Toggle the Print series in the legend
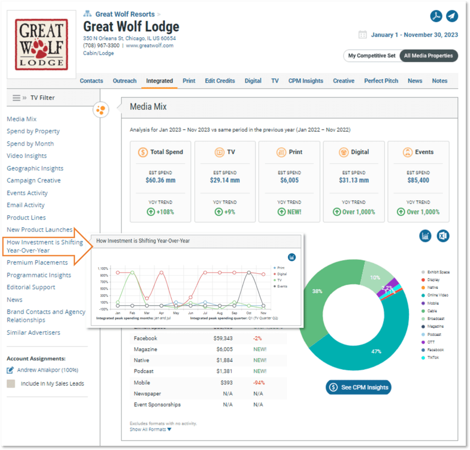 (279, 268)
